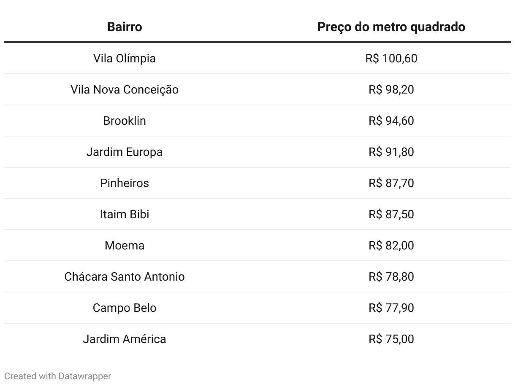Select the R$ 82,00 price cell
Screen dimensions: 515x386
tap(391, 245)
